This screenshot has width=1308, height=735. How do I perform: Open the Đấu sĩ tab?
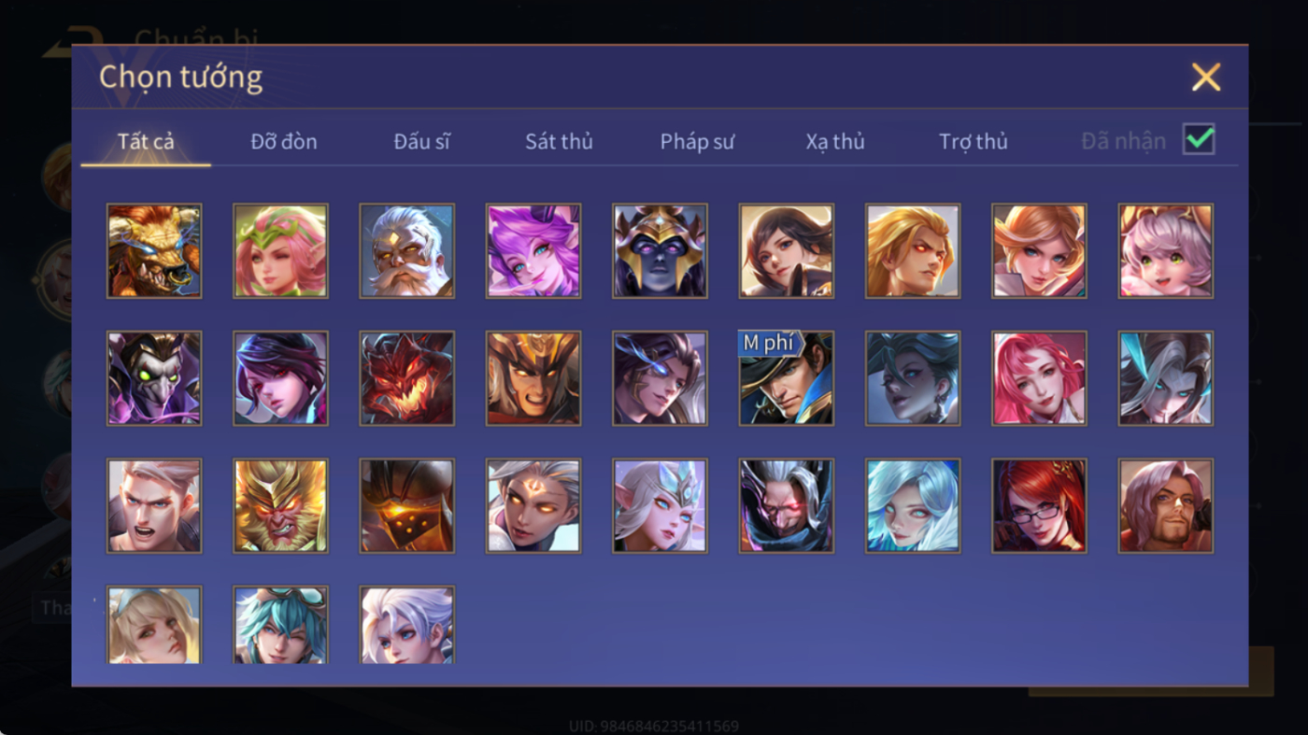(421, 141)
